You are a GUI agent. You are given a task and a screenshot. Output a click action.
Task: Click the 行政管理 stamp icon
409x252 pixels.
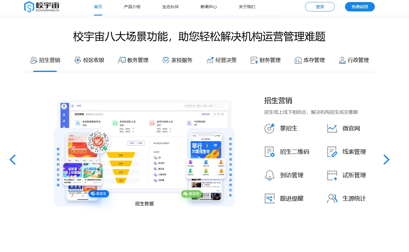tap(342, 60)
